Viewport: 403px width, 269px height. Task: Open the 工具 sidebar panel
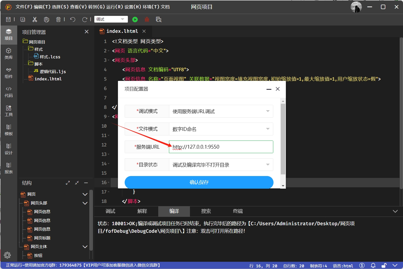tap(9, 111)
